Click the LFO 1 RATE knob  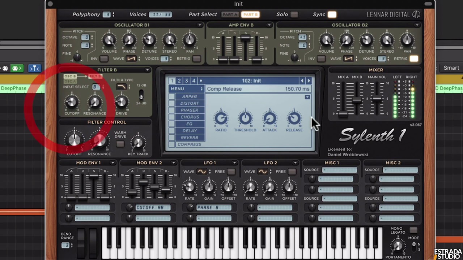pyautogui.click(x=190, y=187)
